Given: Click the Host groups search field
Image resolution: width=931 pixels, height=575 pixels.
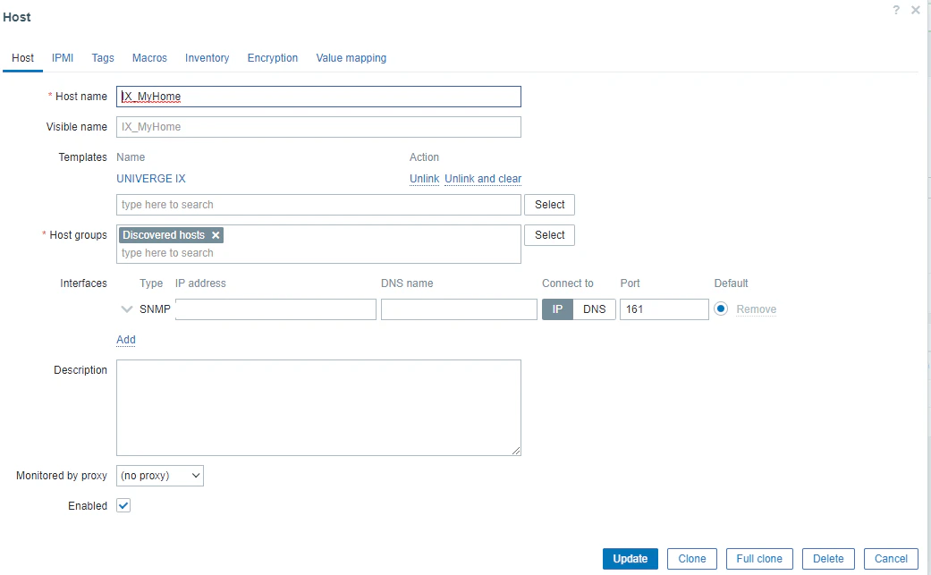Looking at the screenshot, I should click(319, 253).
